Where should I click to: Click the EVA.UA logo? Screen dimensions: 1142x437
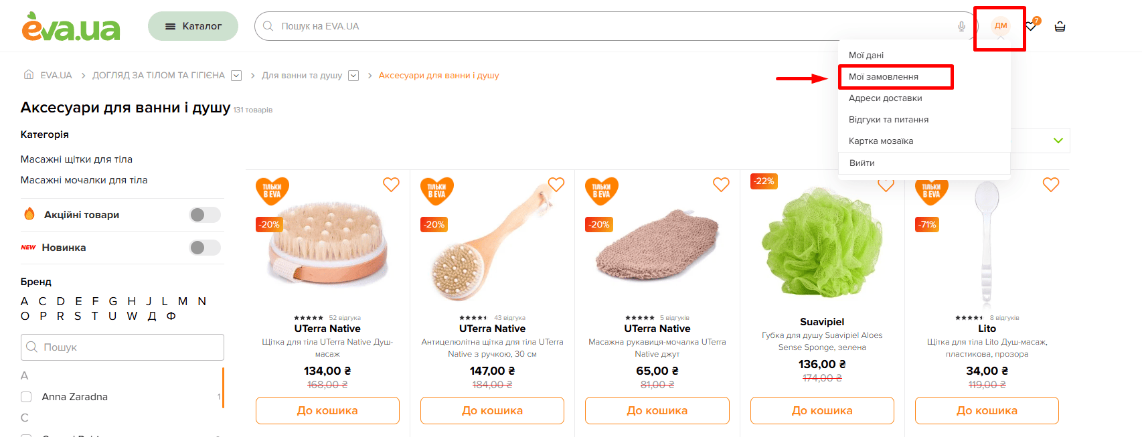71,27
